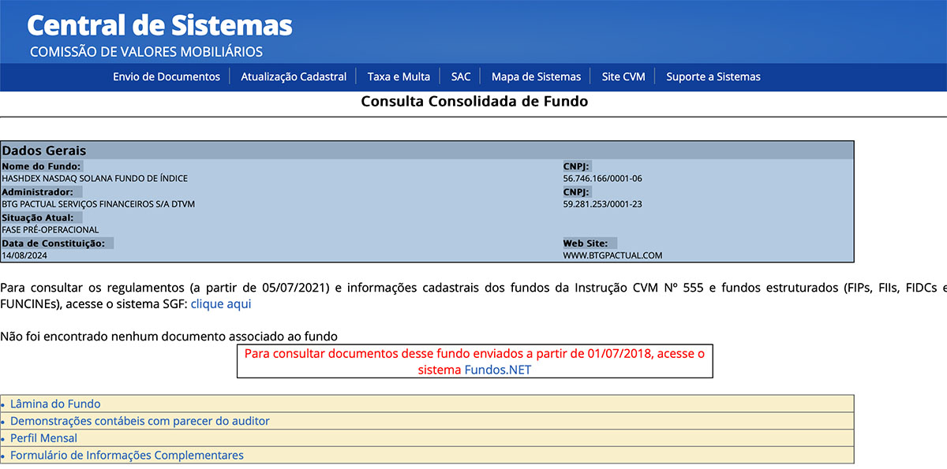Viewport: 947px width, 469px height.
Task: Open the Envio de Documentos menu
Action: click(167, 76)
